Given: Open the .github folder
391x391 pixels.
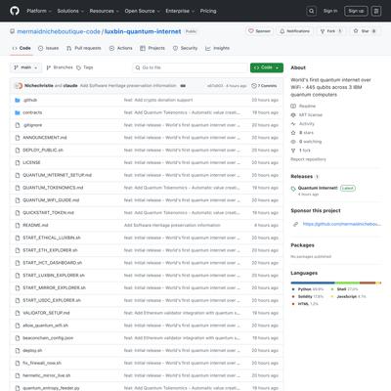Looking at the screenshot, I should (x=30, y=100).
